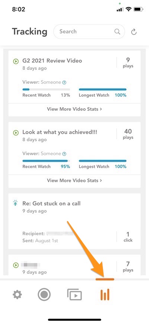Open the G2 2021 Review Video title
Viewport: 149px width, 324px height.
pyautogui.click(x=52, y=61)
